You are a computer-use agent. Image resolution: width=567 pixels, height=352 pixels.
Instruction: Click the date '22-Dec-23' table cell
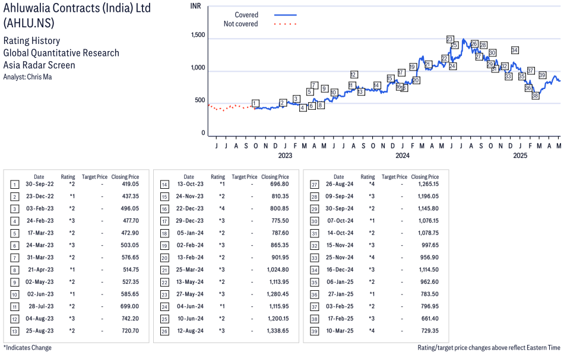pos(190,208)
